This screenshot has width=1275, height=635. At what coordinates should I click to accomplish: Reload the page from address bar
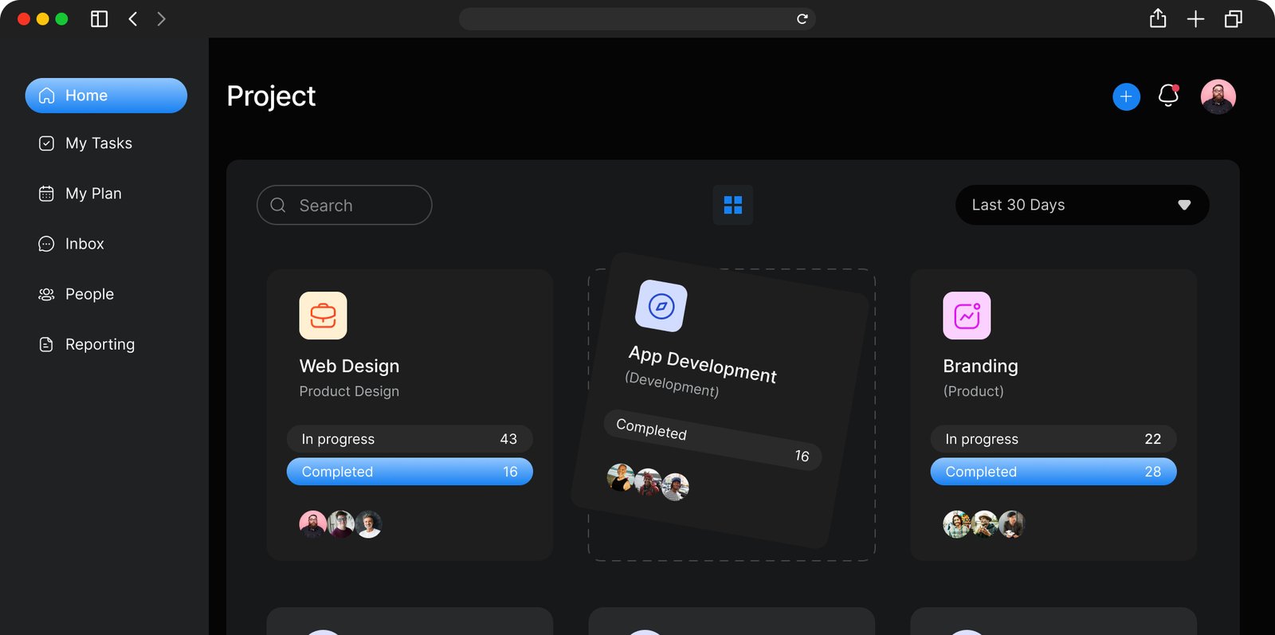802,19
